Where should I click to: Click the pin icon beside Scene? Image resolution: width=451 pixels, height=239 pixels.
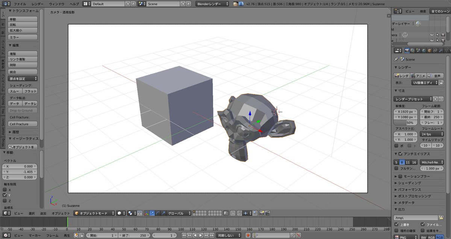click(396, 59)
